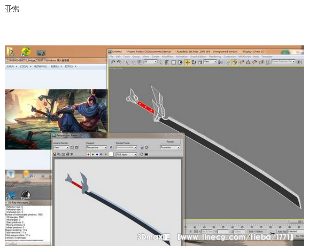Click the Mirror tool icon

[x=300, y=62]
